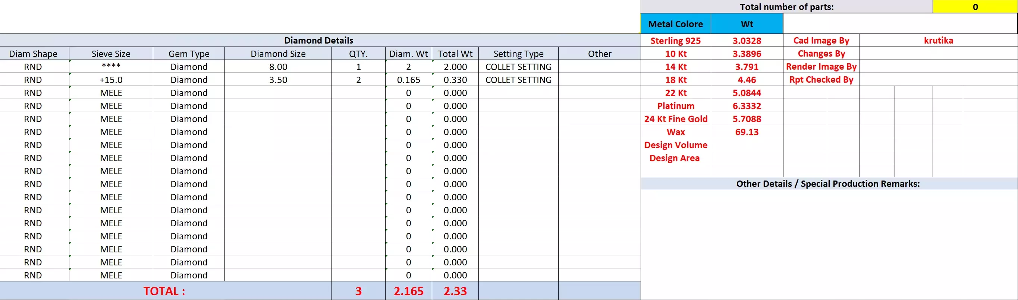Click the 10 Kt weight '3.3896'
The image size is (1018, 300).
747,54
